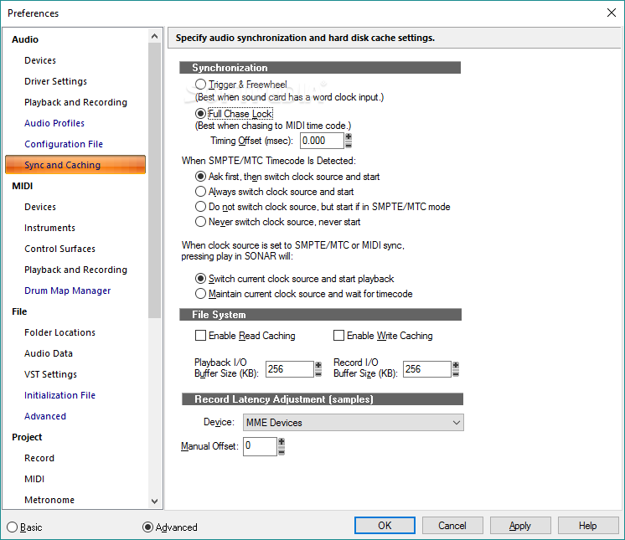
Task: Open Instruments page
Action: coord(49,228)
